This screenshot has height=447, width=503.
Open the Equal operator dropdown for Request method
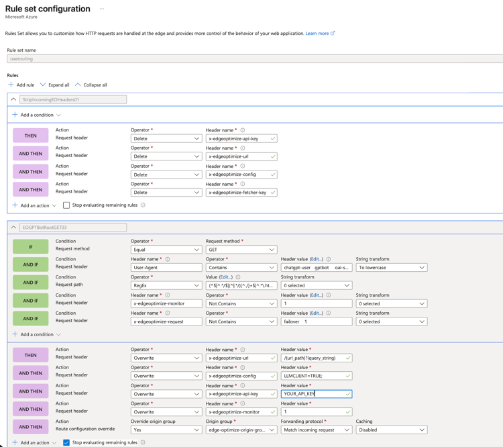pos(166,250)
